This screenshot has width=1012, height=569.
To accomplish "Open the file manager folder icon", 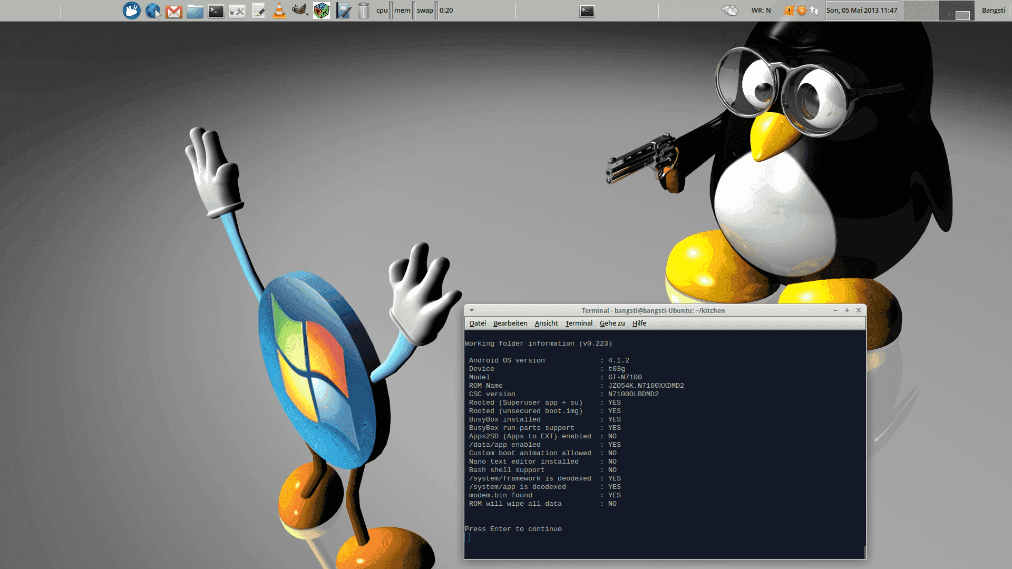I will pos(195,11).
